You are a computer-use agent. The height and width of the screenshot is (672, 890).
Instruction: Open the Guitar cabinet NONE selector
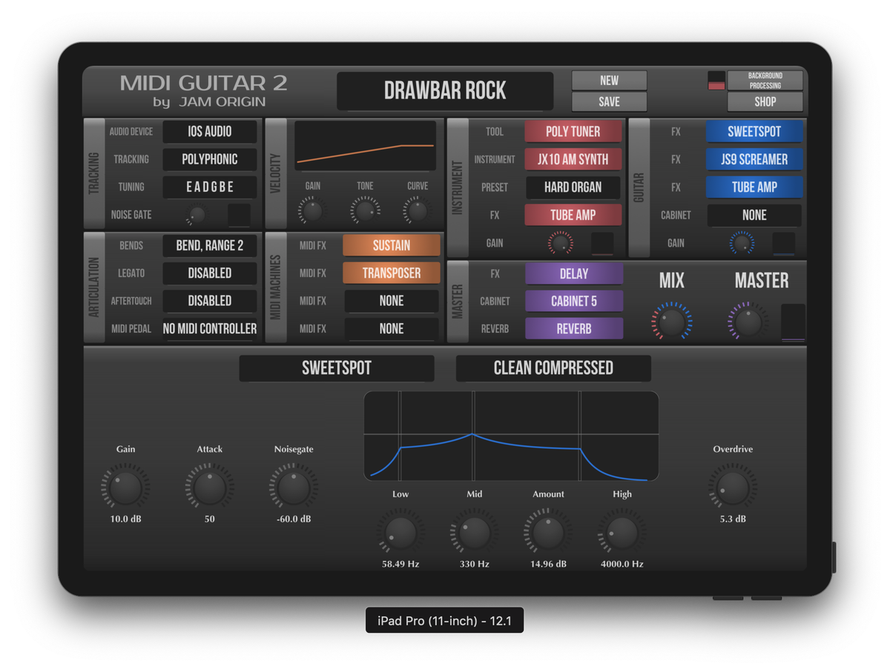click(754, 216)
